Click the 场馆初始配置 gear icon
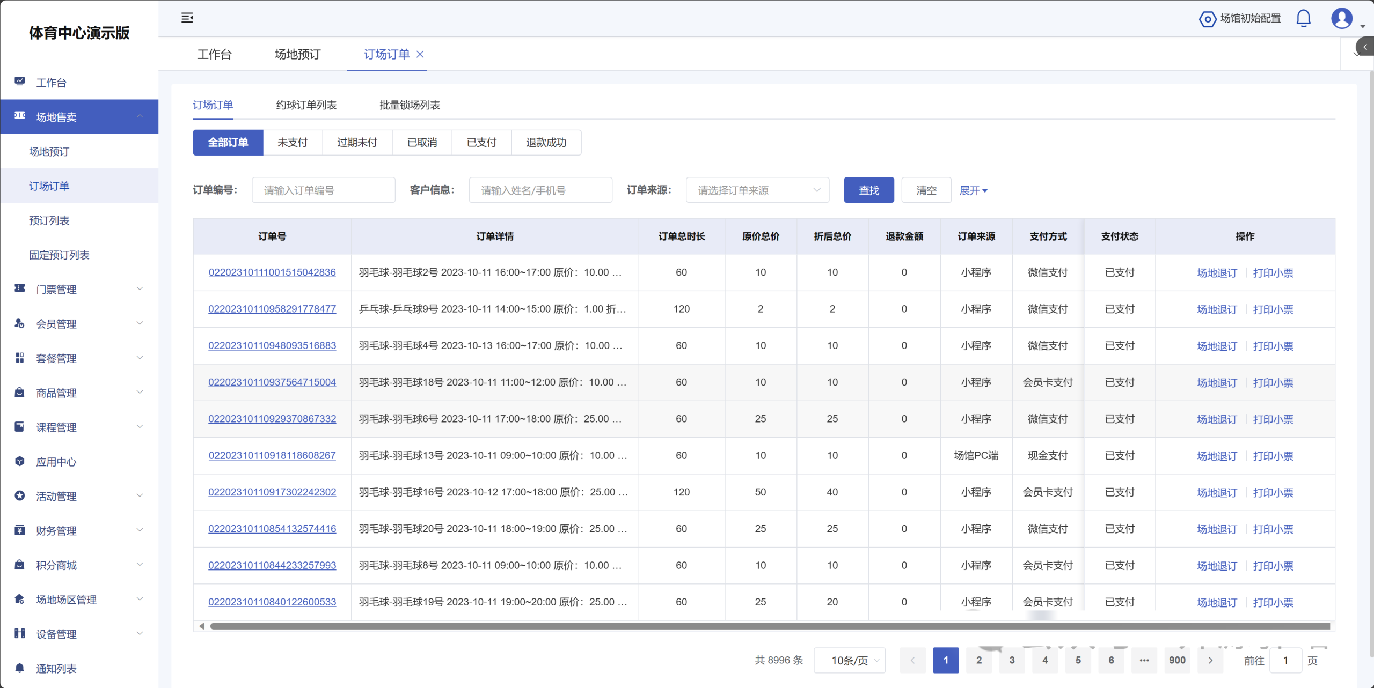The image size is (1374, 688). (x=1207, y=19)
